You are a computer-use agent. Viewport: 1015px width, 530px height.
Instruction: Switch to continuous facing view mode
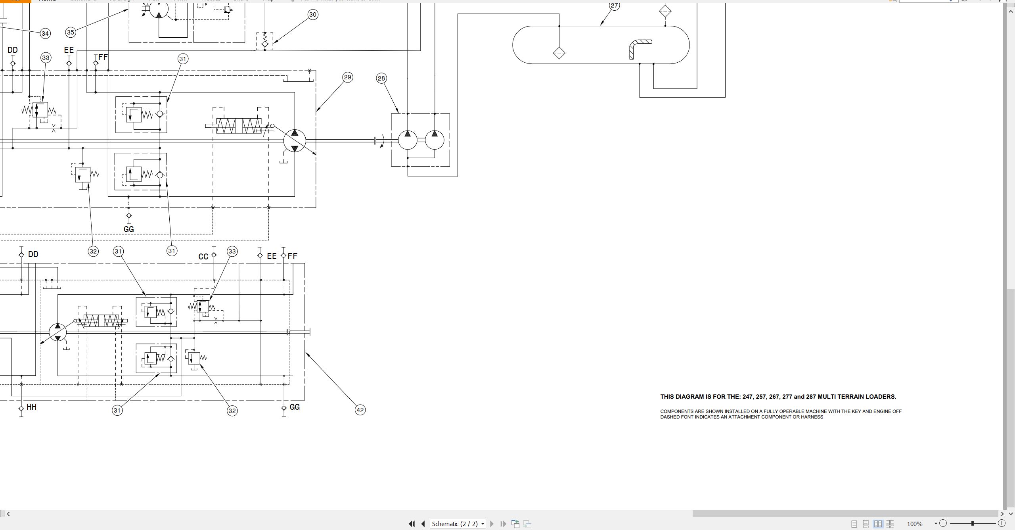click(x=890, y=524)
